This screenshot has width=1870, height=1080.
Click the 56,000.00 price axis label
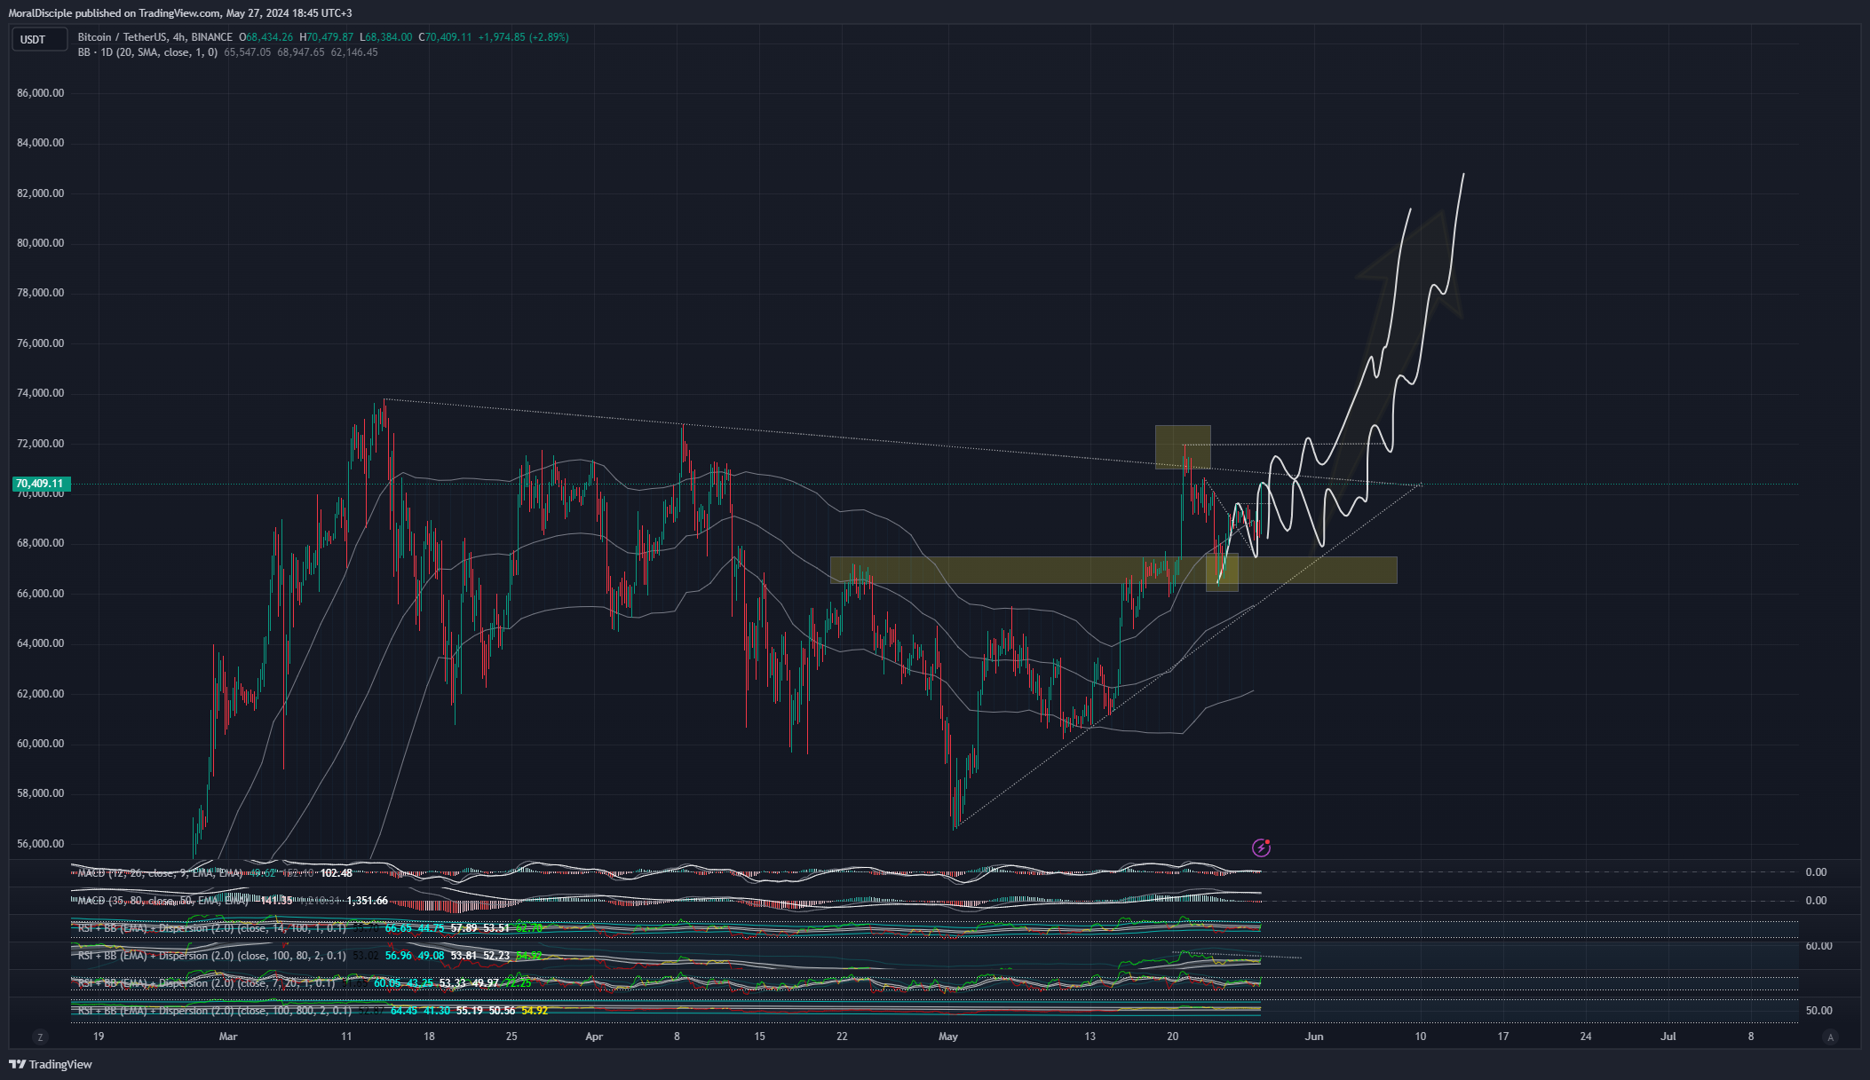click(41, 844)
